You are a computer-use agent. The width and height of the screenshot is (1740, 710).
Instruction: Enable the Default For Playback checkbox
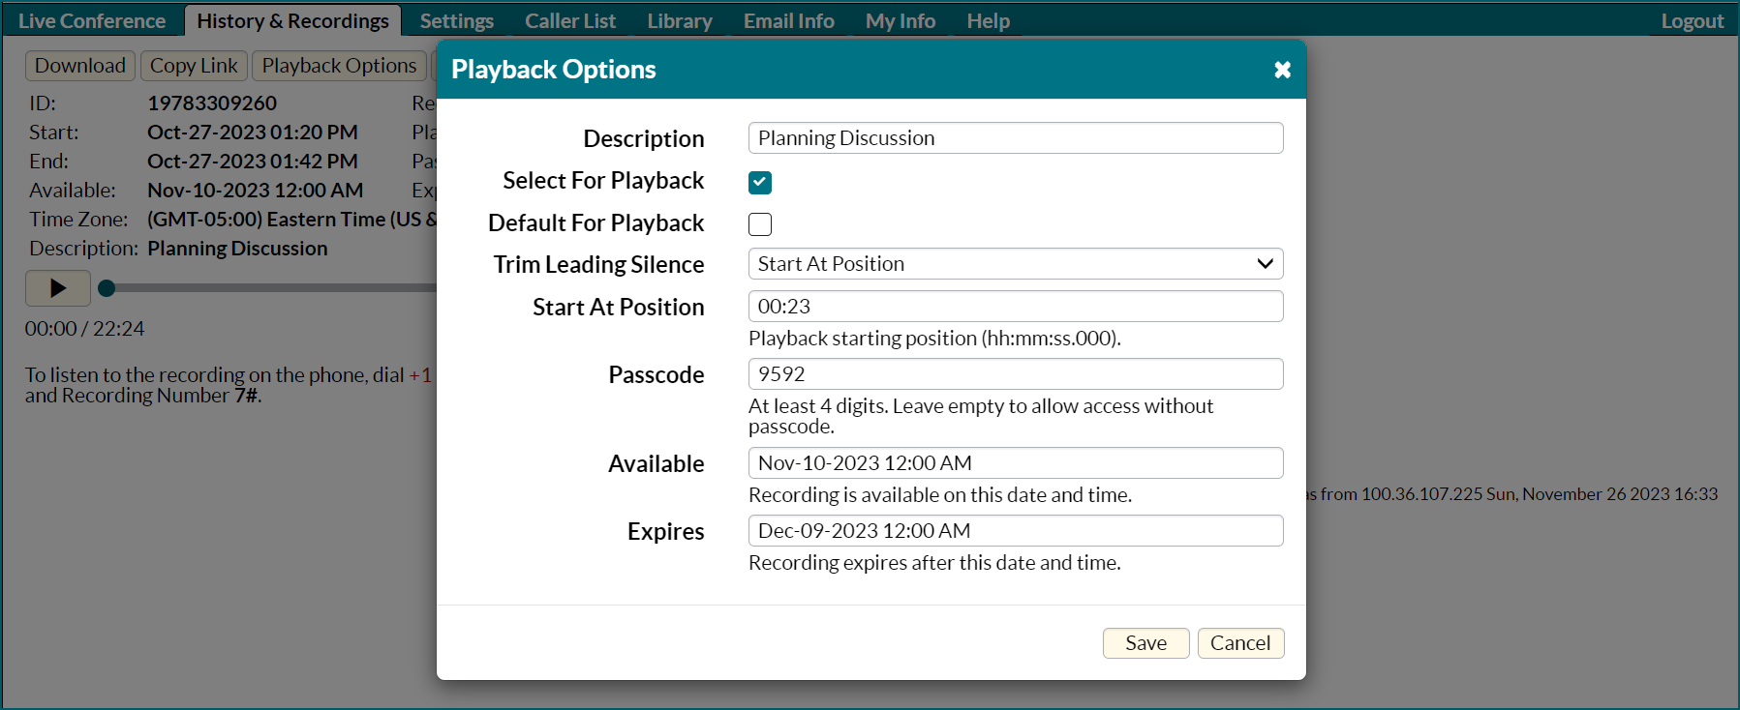(x=760, y=224)
